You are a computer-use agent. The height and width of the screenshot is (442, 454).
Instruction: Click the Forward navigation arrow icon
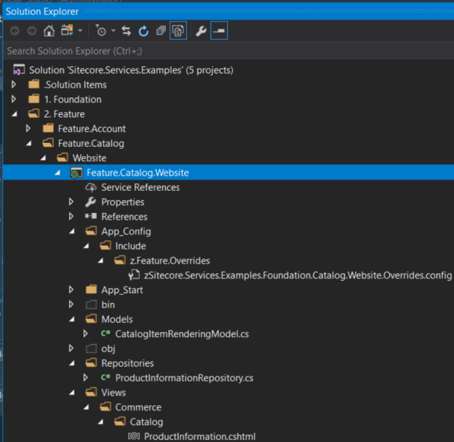tap(32, 31)
